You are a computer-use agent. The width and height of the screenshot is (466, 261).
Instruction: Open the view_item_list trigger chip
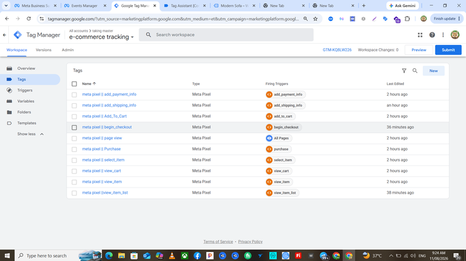pyautogui.click(x=282, y=193)
